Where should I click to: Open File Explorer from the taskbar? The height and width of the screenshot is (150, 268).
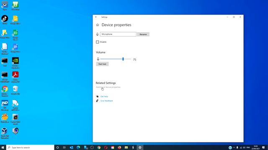point(126,147)
